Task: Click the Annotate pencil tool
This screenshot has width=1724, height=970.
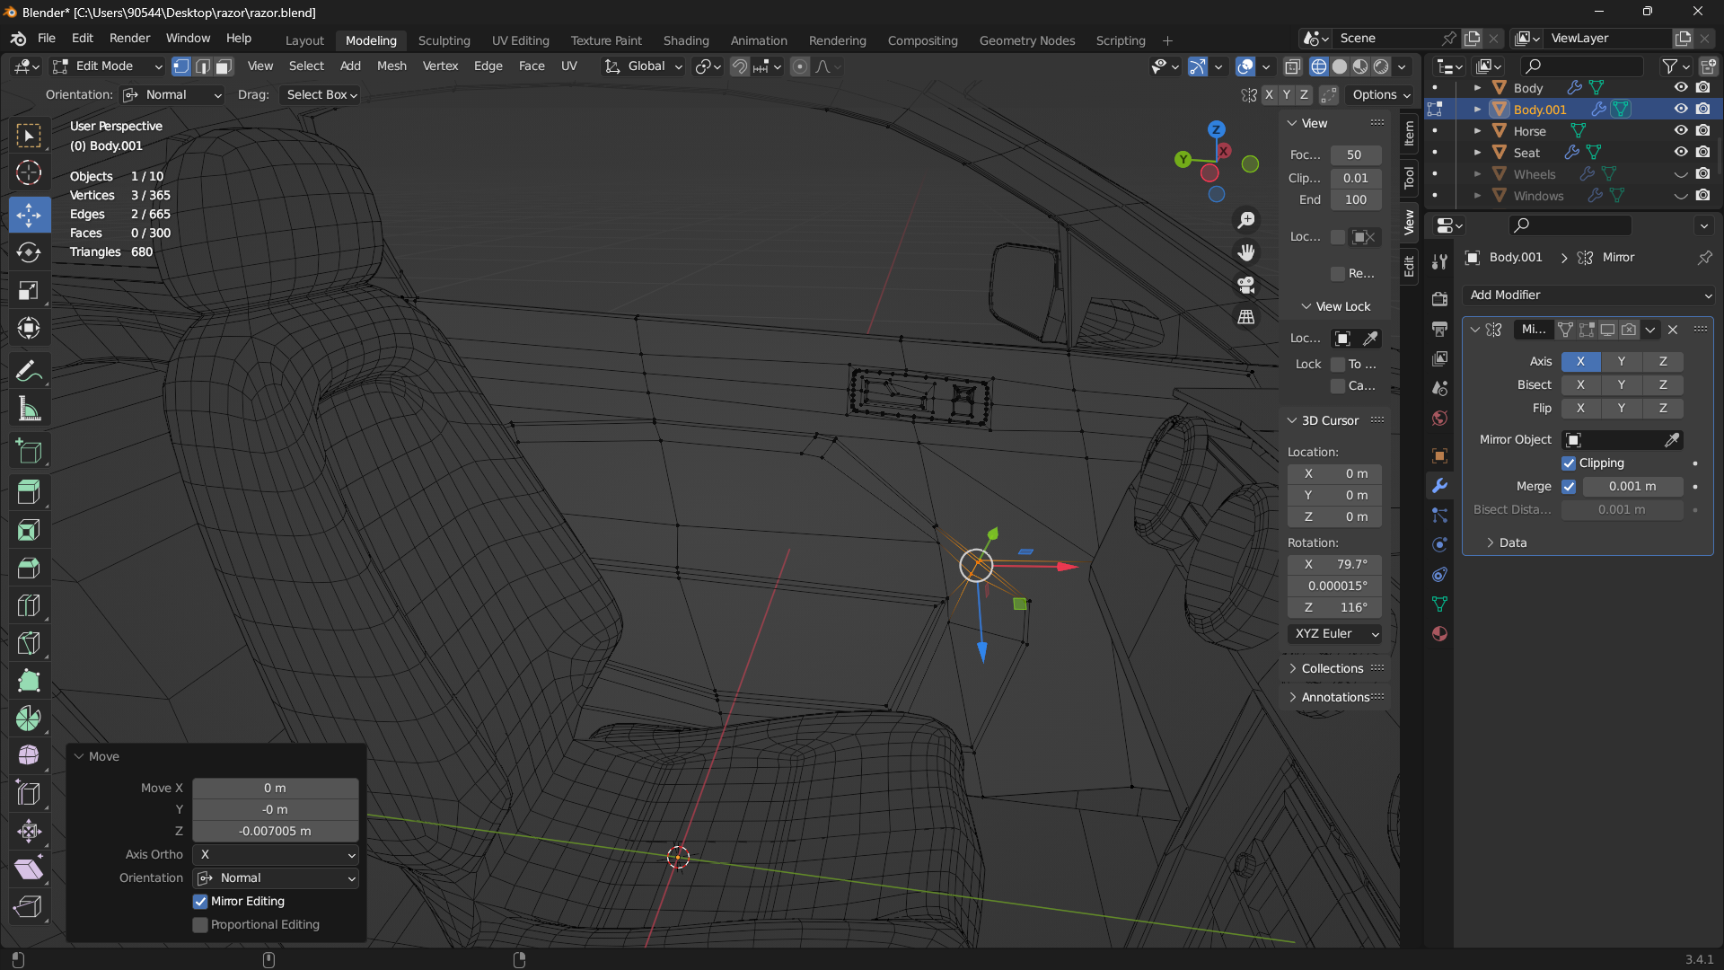Action: pyautogui.click(x=29, y=371)
